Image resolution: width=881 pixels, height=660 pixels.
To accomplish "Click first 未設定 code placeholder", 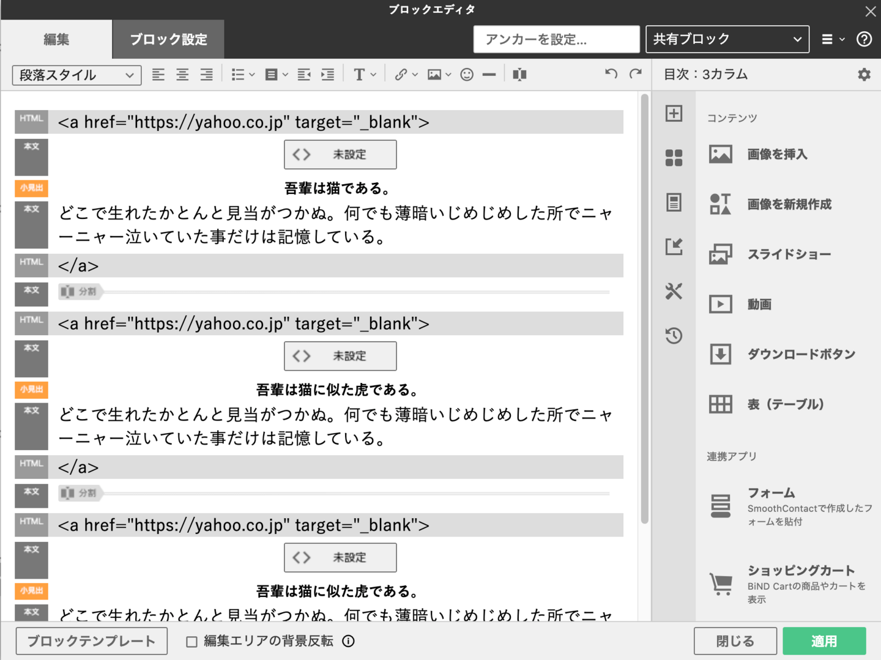I will click(340, 155).
